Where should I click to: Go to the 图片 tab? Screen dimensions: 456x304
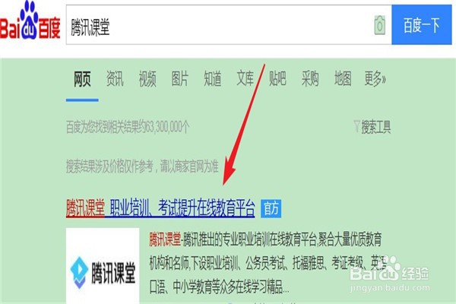pos(179,78)
